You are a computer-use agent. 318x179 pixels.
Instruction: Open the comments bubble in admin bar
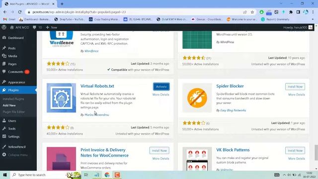[37, 27]
